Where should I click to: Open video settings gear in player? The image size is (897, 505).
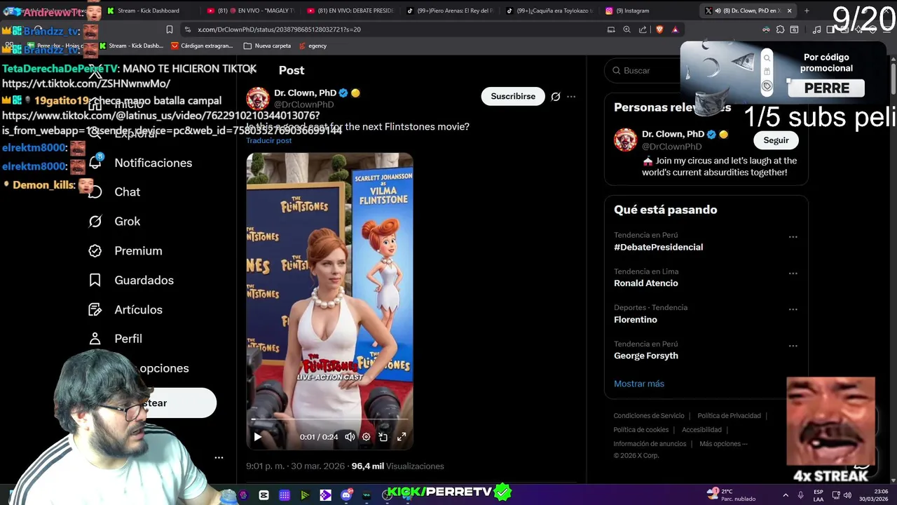tap(366, 437)
